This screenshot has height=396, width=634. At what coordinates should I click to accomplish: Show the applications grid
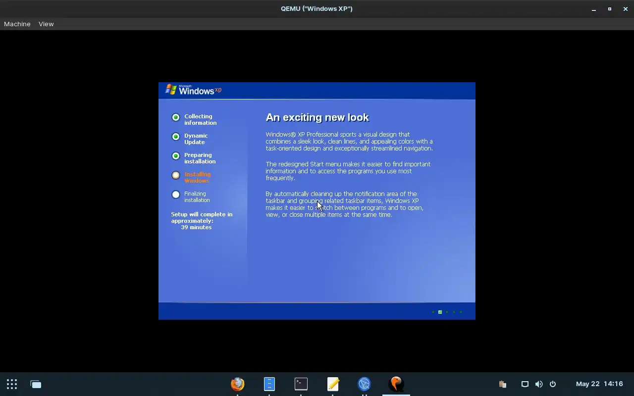[x=12, y=384]
